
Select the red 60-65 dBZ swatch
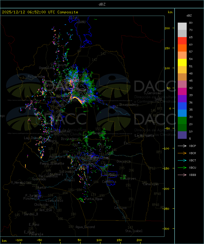point(182,41)
